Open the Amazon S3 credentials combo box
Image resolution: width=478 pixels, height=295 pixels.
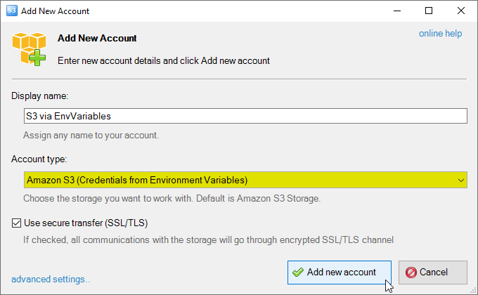point(245,180)
